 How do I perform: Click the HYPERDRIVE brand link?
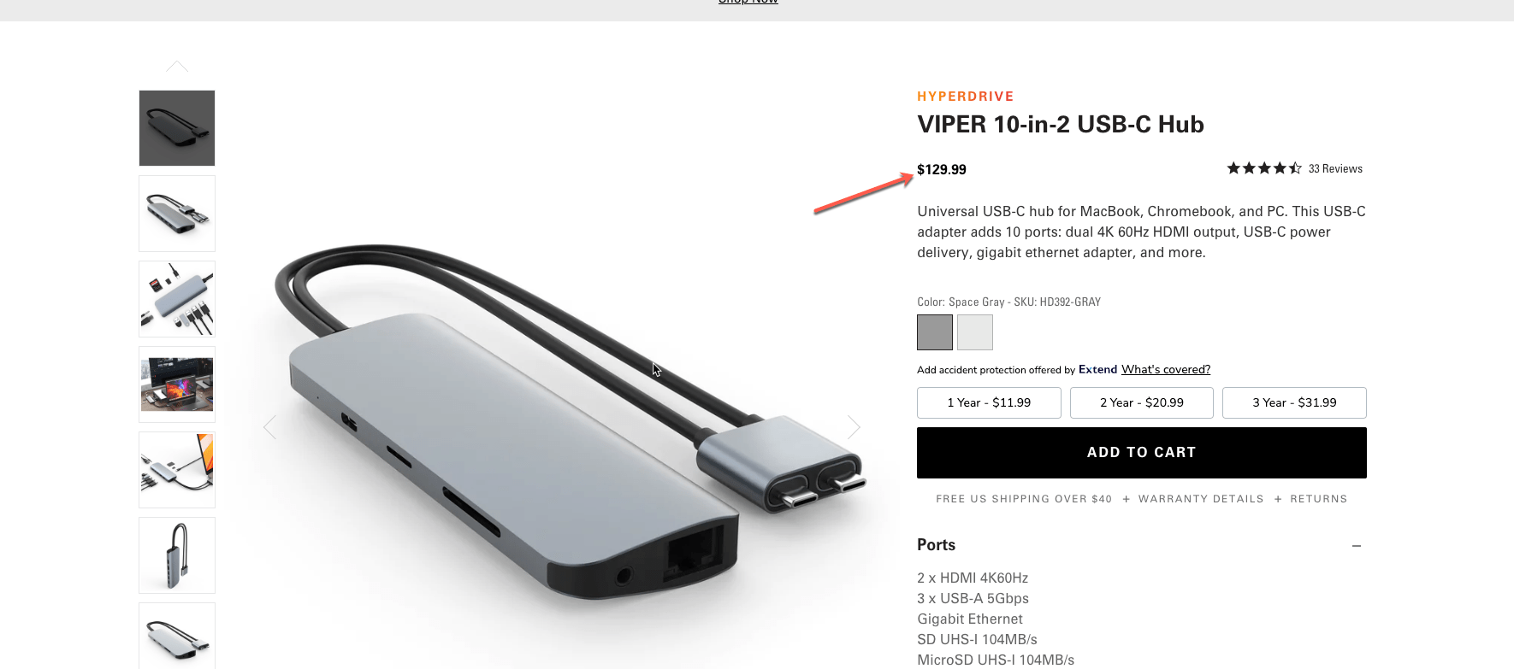pos(966,97)
